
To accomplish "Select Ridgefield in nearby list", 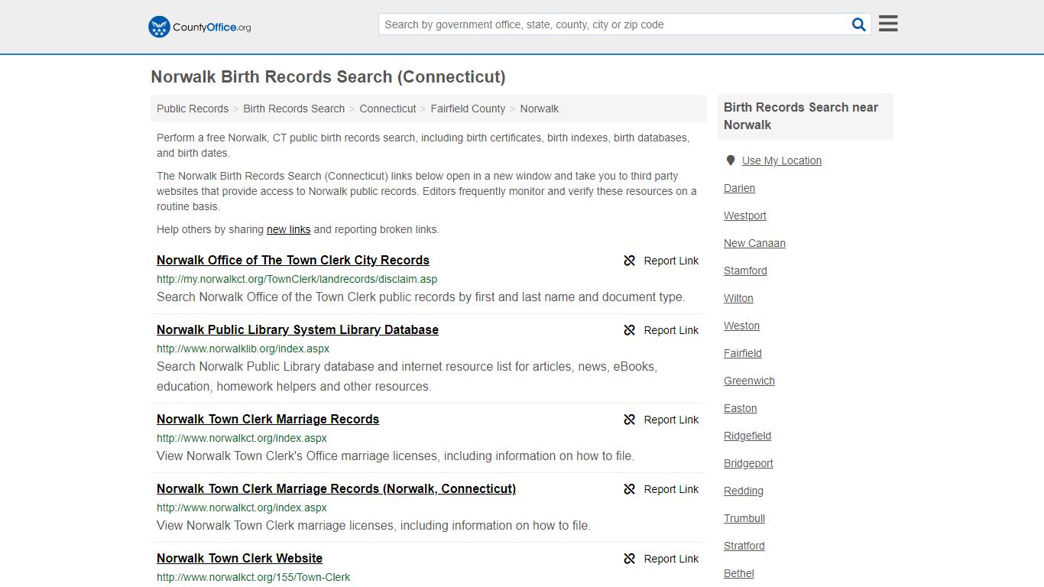I will 747,436.
